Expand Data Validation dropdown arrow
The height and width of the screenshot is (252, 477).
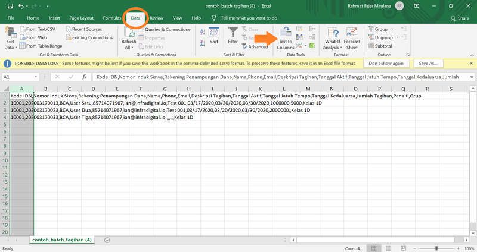tap(305, 46)
